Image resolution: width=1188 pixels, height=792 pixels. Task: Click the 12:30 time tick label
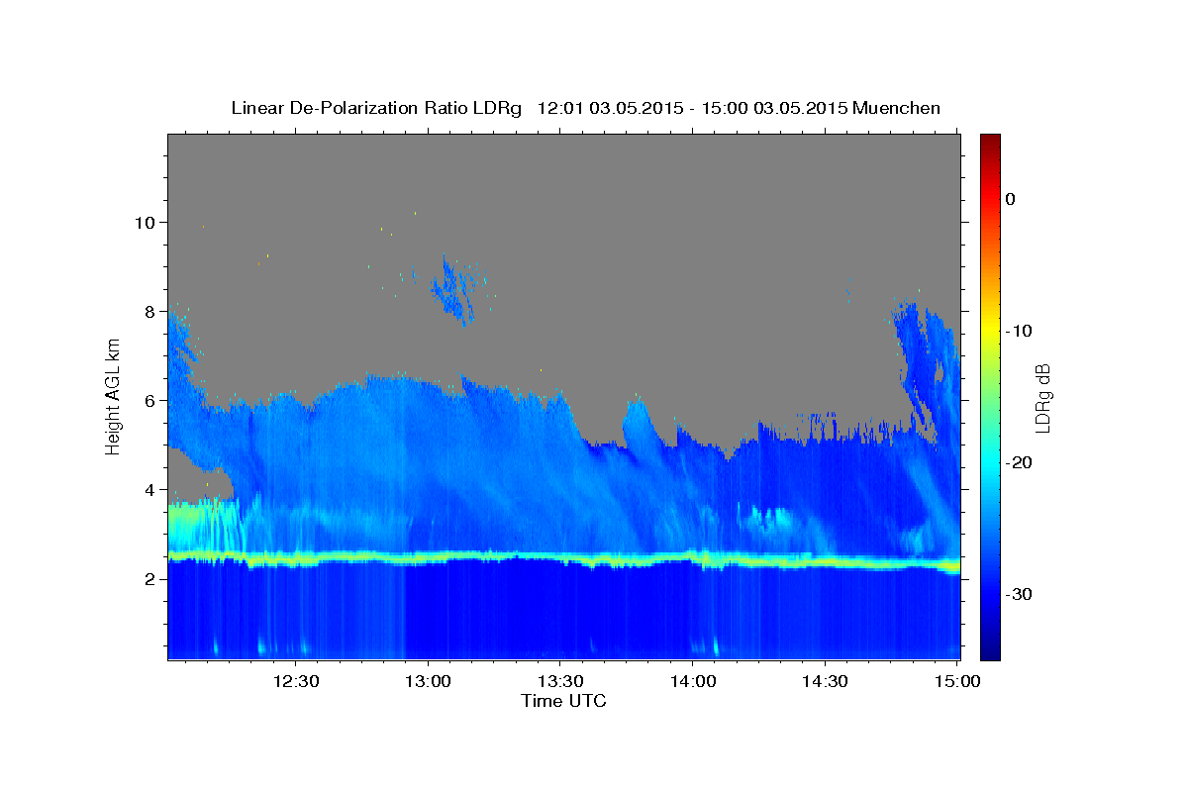click(296, 681)
